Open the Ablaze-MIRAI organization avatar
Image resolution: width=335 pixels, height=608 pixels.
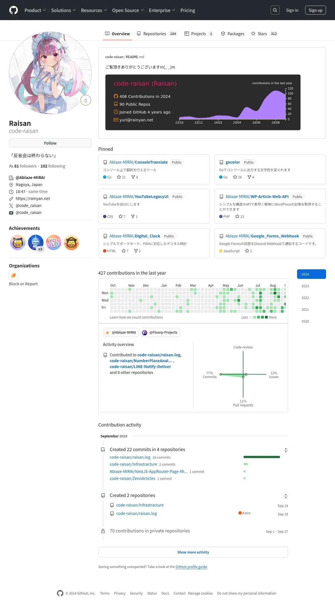13,275
